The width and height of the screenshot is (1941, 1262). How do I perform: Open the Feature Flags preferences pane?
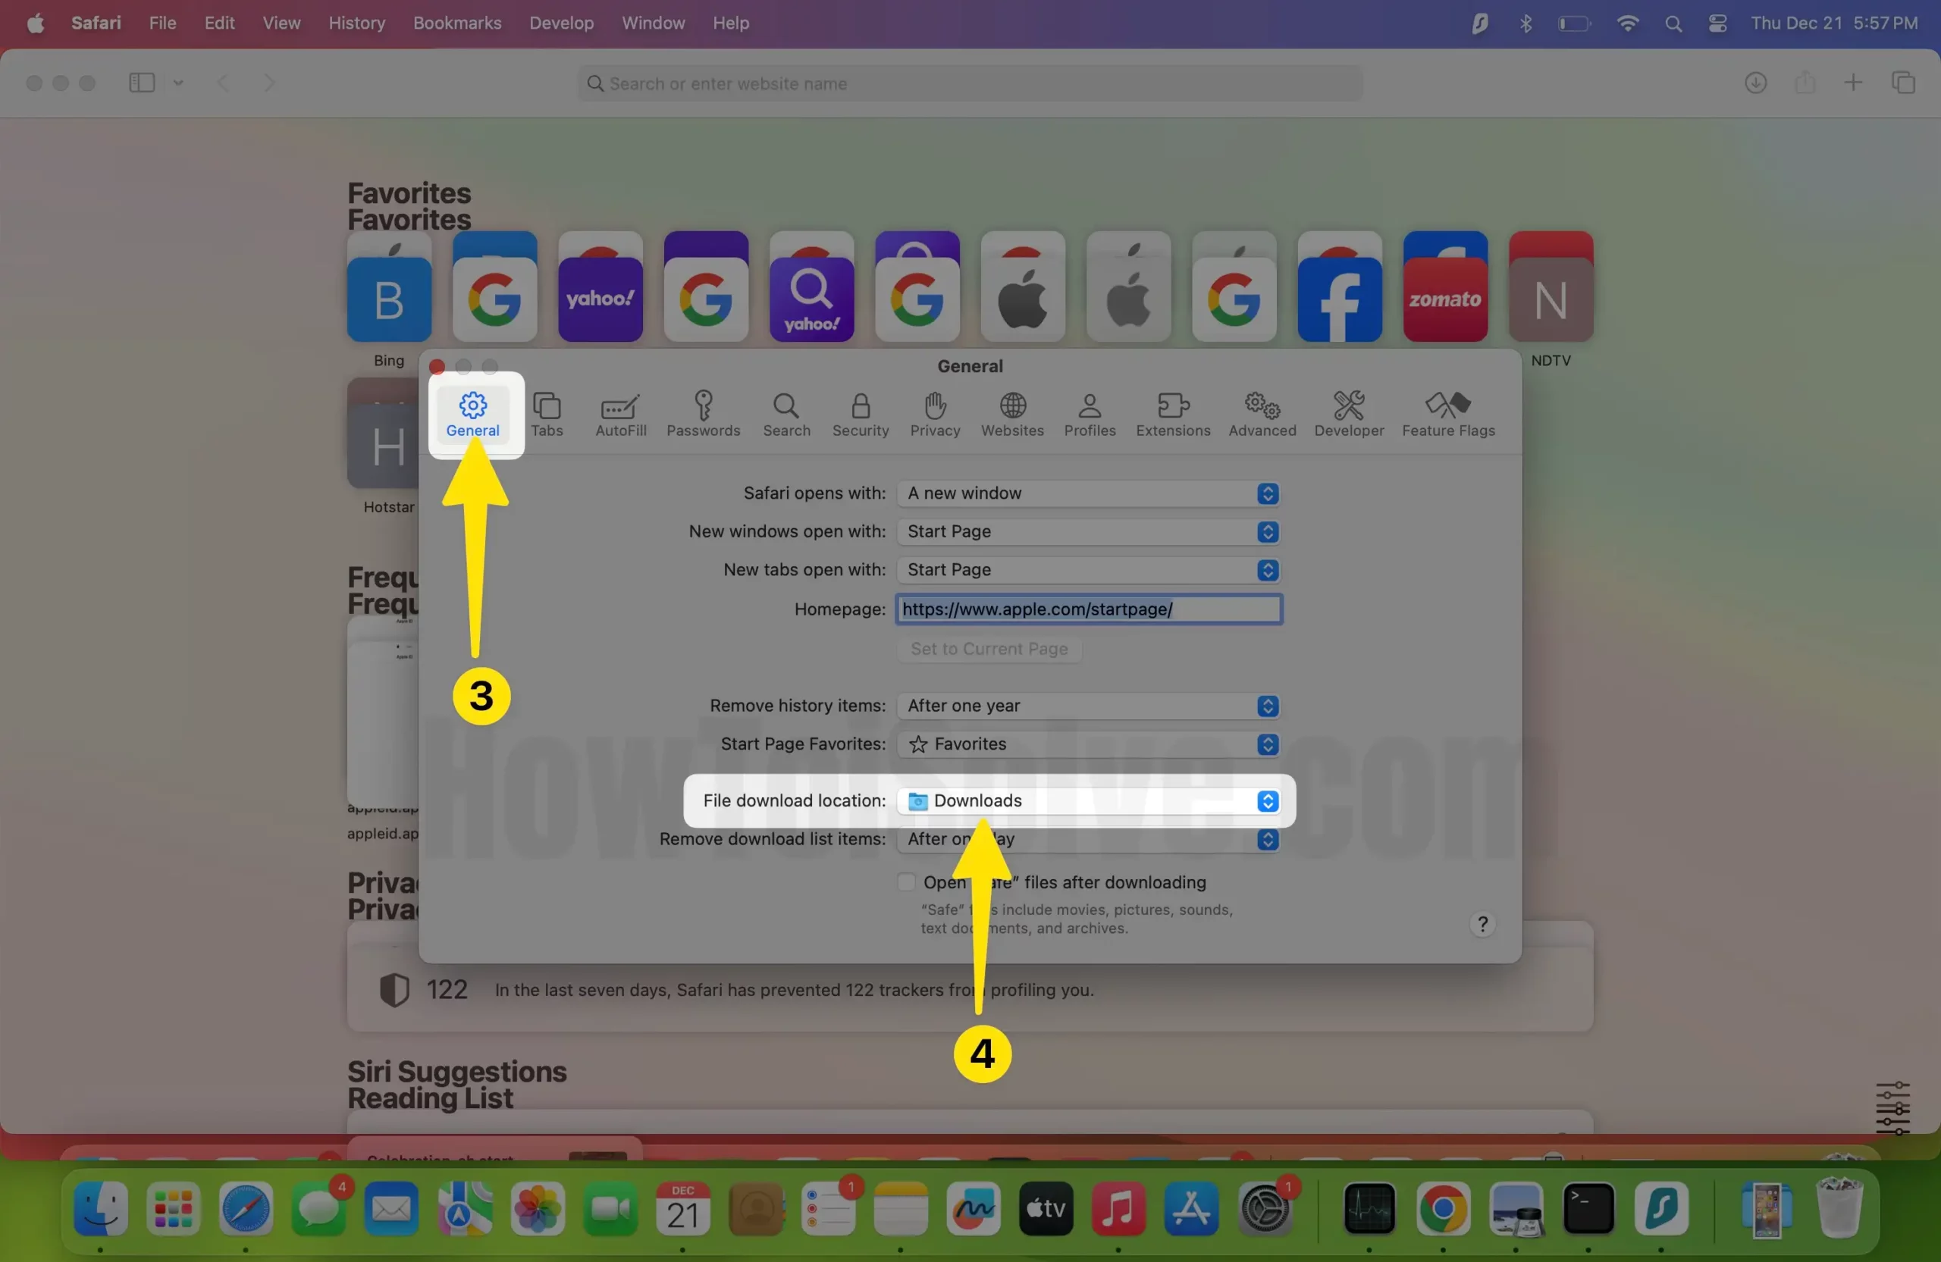pyautogui.click(x=1447, y=414)
